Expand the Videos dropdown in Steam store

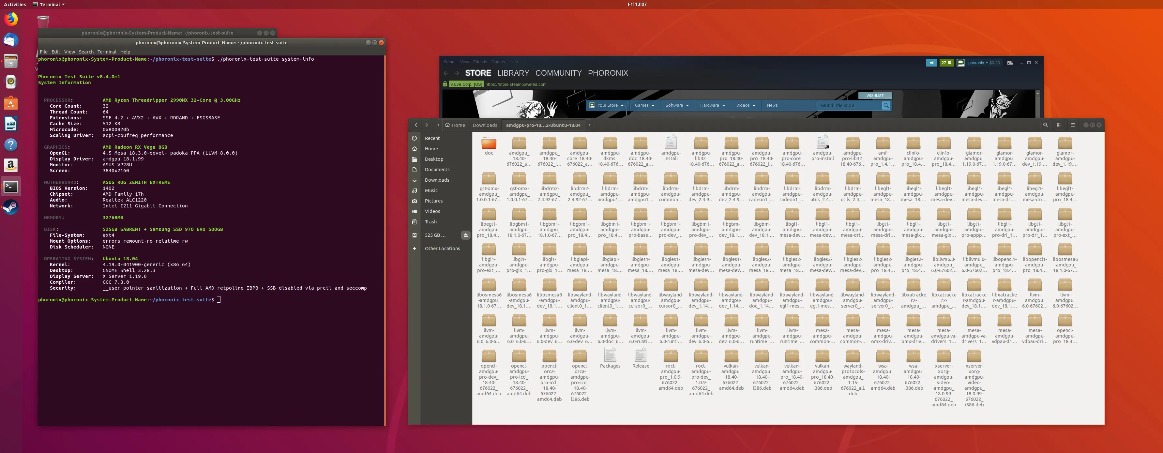click(x=746, y=105)
